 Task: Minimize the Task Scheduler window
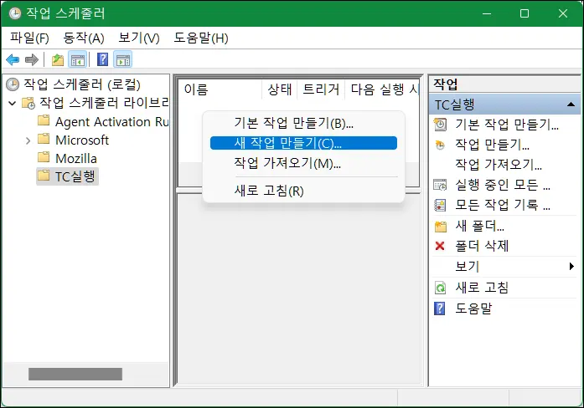[487, 13]
